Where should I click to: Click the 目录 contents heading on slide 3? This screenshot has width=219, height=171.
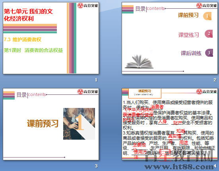(31, 95)
